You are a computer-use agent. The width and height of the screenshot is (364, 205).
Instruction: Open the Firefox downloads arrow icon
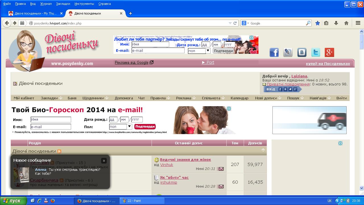(336, 23)
